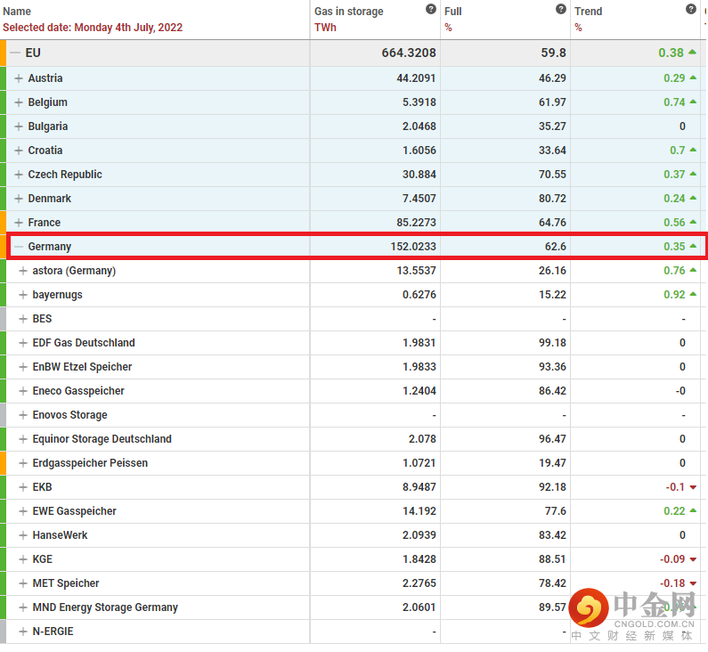Click the help icon in the Full column header

[561, 9]
